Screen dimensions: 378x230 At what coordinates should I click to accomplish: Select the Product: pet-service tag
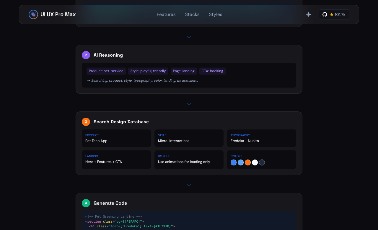pos(106,71)
